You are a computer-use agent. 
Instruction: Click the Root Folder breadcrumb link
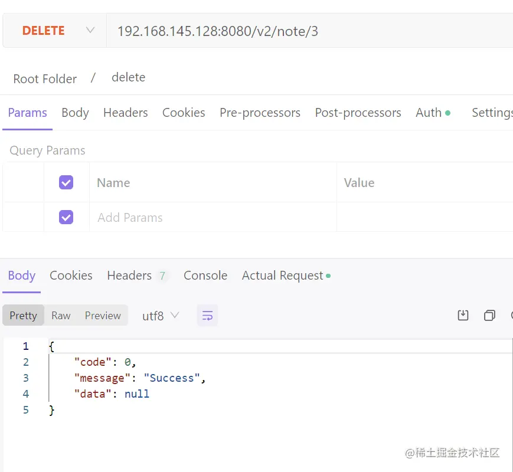(45, 79)
